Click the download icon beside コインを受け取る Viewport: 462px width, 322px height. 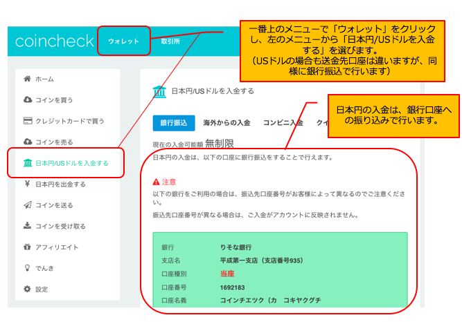[x=28, y=225]
